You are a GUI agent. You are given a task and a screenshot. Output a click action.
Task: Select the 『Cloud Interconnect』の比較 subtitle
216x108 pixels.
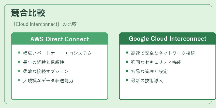click(x=44, y=24)
